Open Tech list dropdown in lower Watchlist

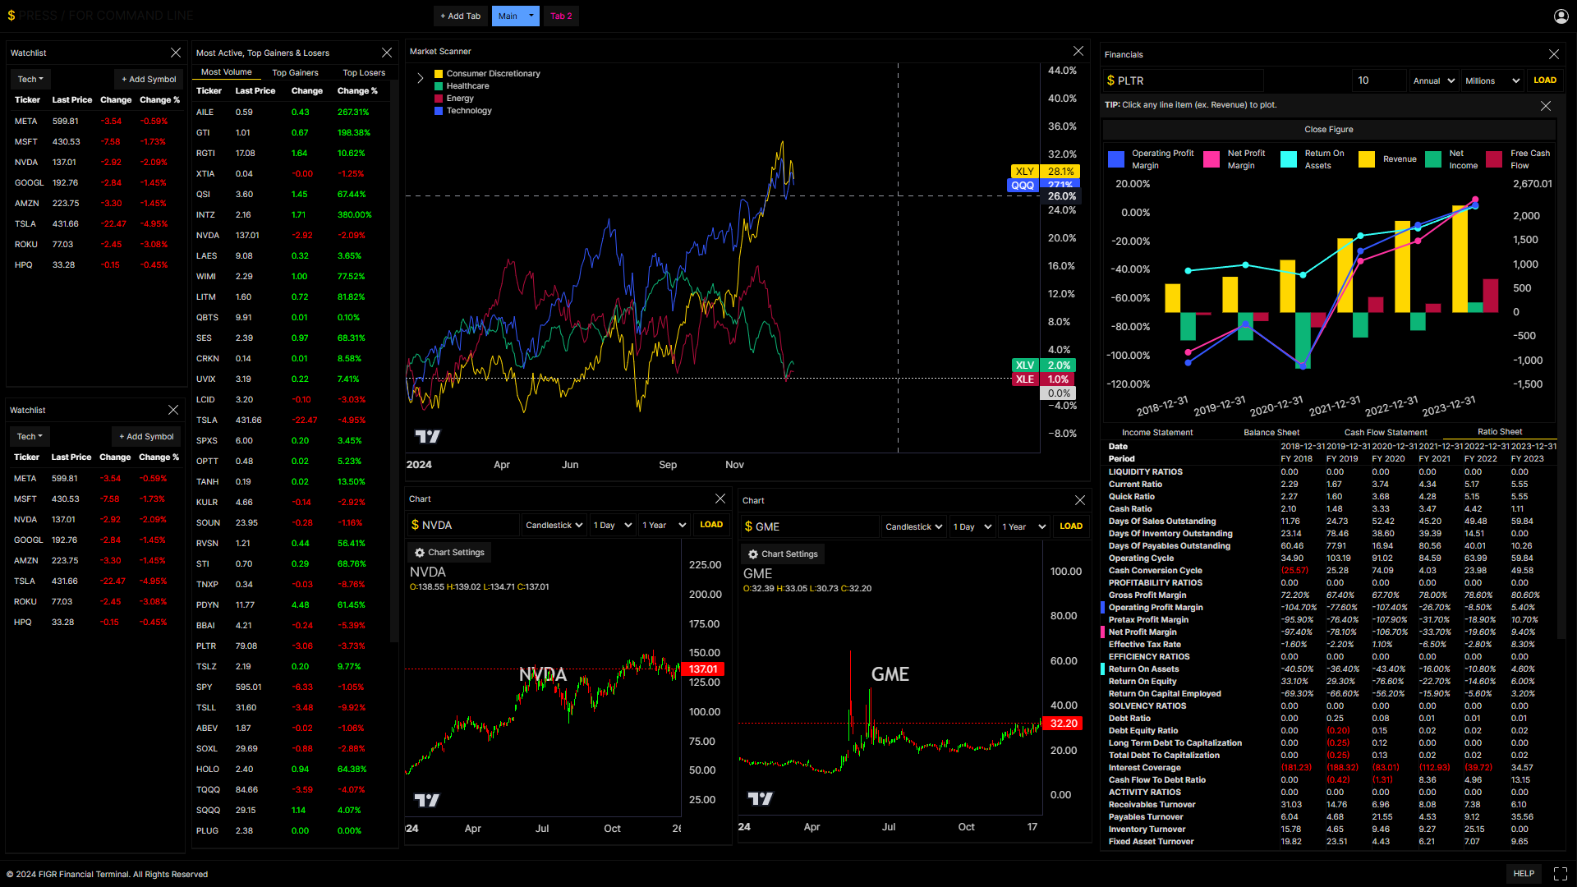(x=30, y=437)
